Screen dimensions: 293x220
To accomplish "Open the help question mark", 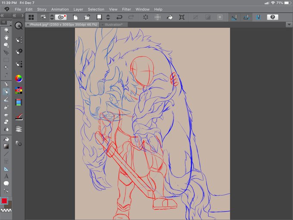I will pos(273,17).
